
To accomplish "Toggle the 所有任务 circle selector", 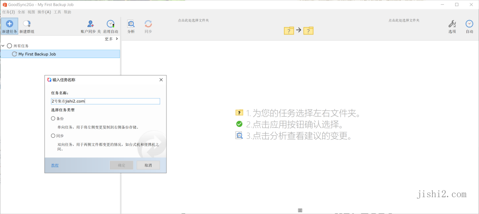I will click(9, 46).
